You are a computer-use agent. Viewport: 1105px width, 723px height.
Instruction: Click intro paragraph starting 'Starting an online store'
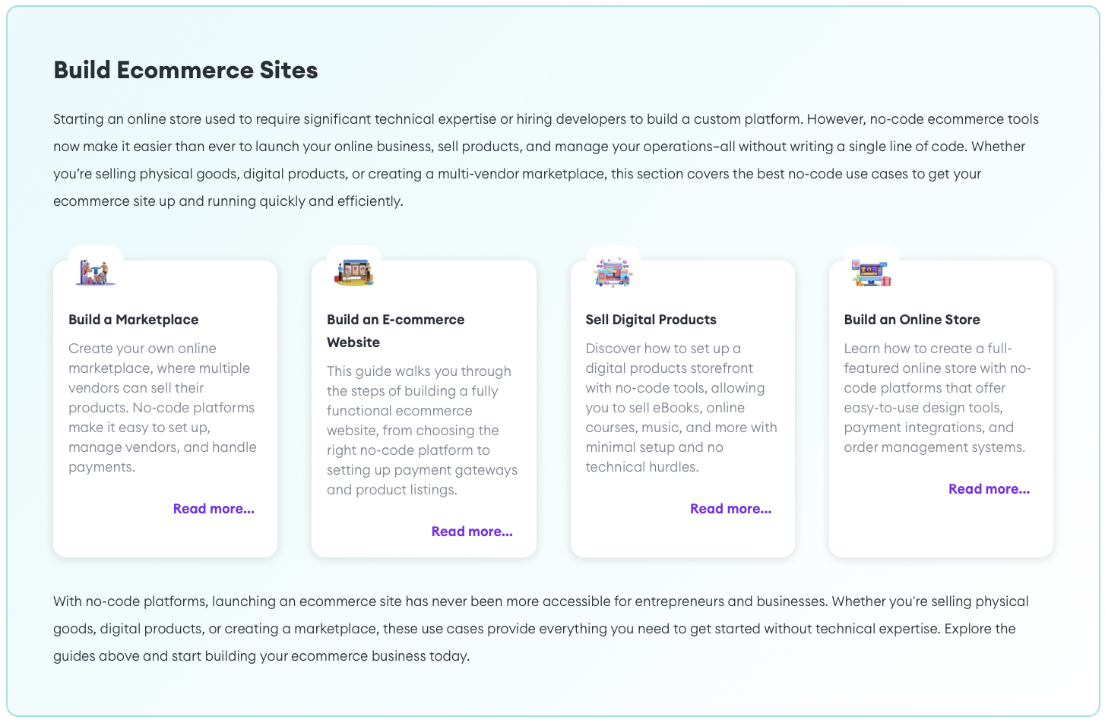(546, 160)
